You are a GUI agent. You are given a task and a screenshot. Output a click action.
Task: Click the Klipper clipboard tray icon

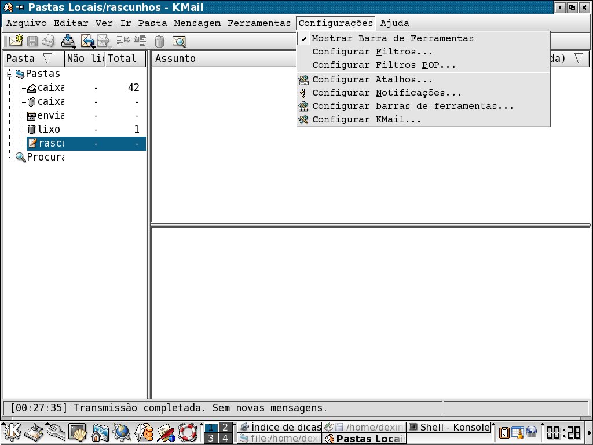(x=504, y=432)
